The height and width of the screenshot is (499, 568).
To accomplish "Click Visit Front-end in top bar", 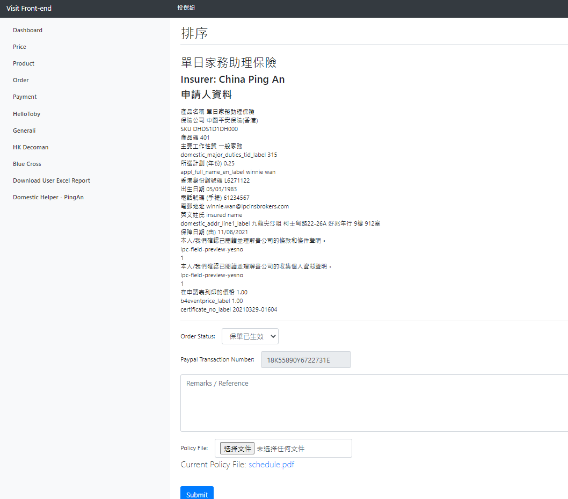I will click(x=29, y=9).
